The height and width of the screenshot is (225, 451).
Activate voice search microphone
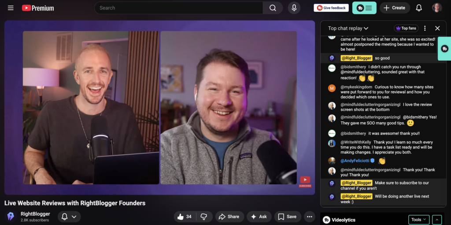[x=294, y=8]
